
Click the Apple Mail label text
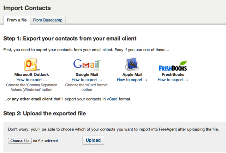[132, 75]
